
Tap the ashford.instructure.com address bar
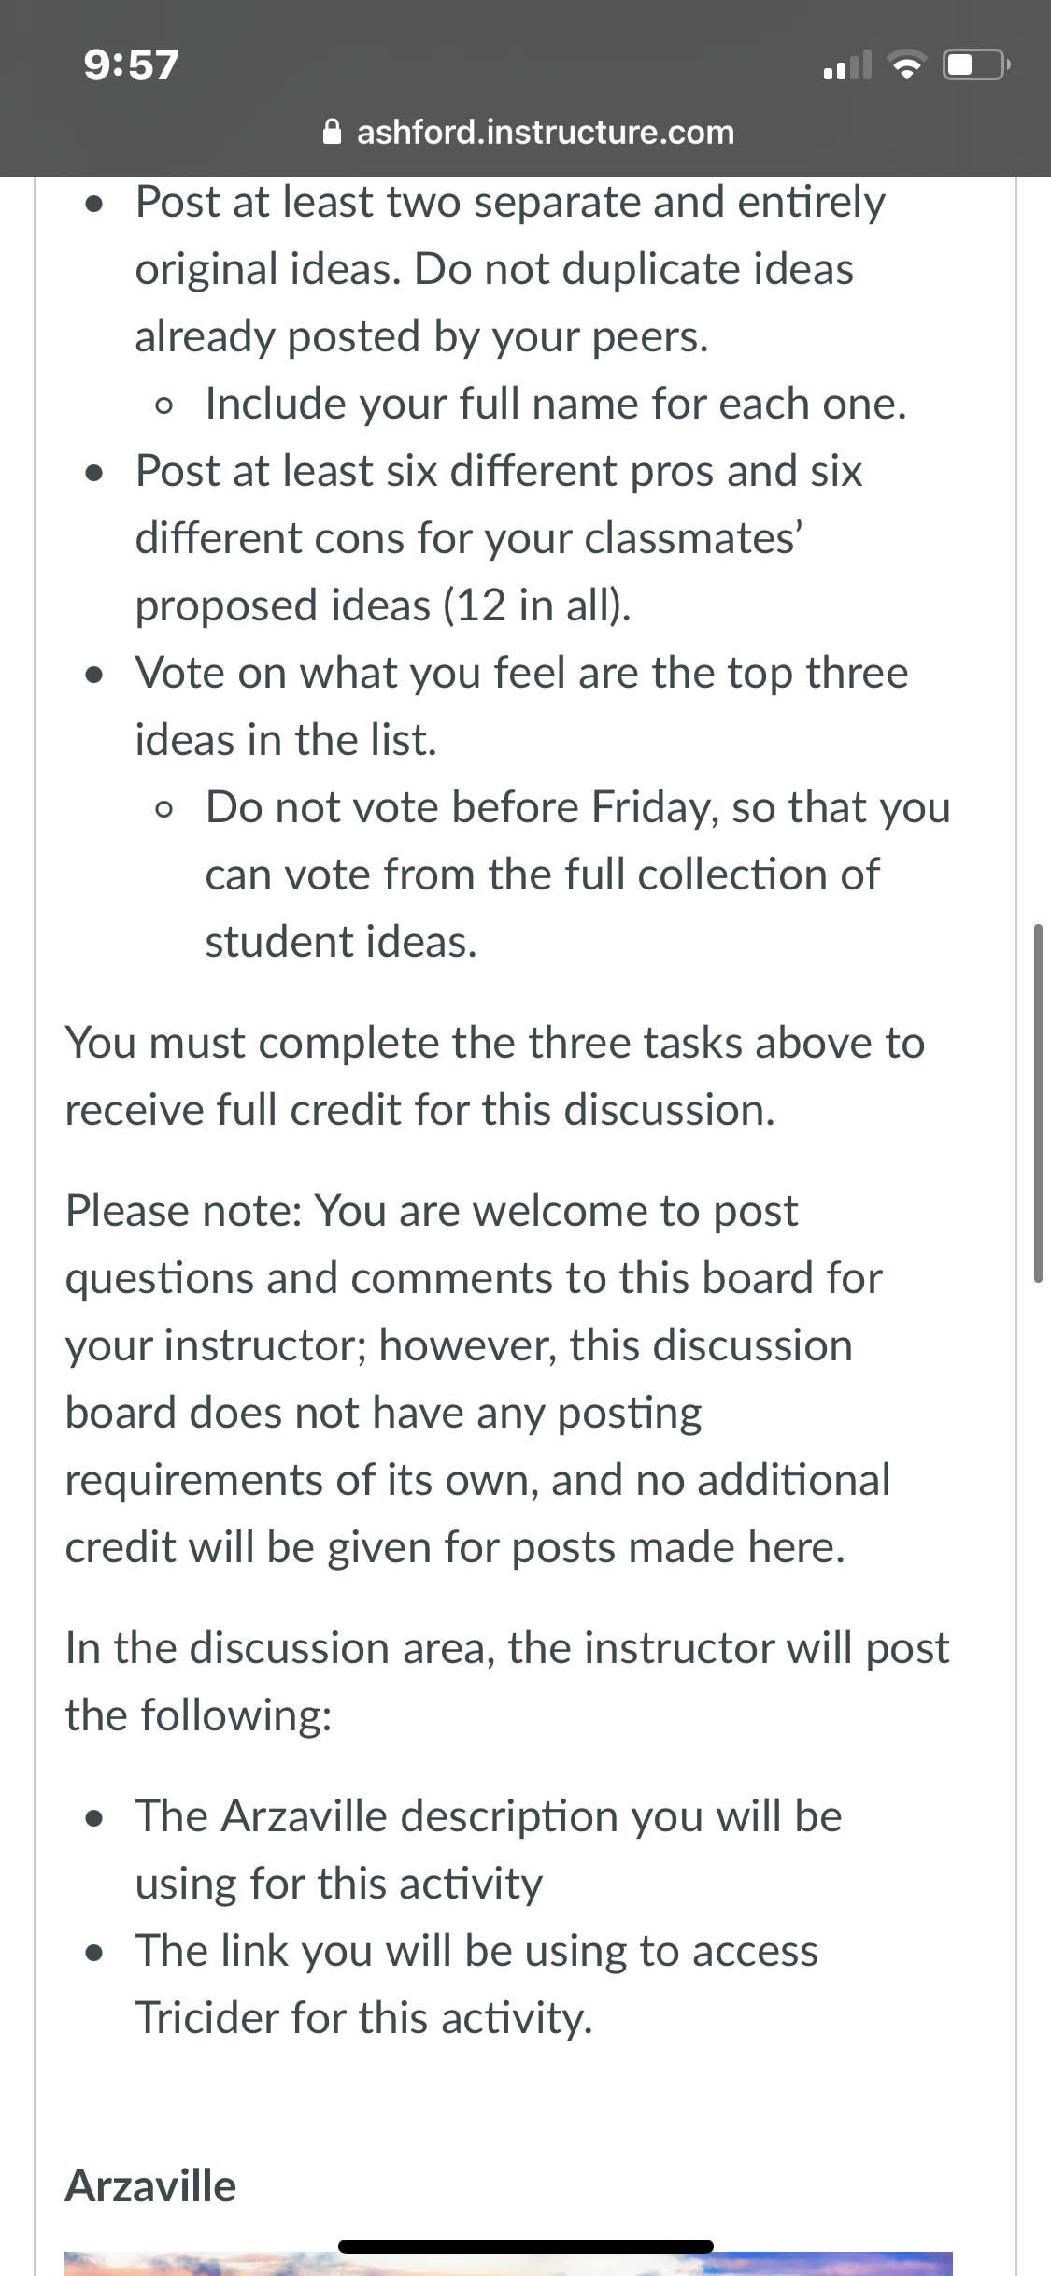tap(528, 132)
